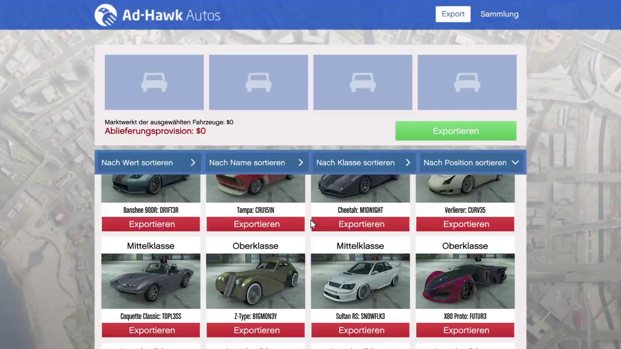
Task: Click the Verlierer: CURV35 label
Action: pos(465,210)
